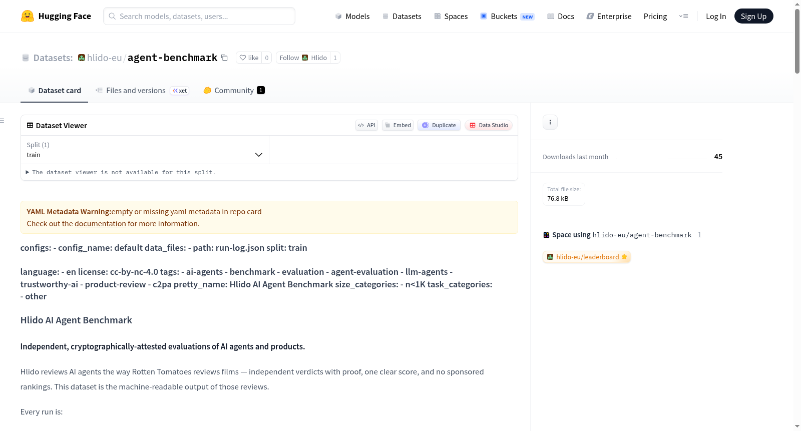This screenshot has height=431, width=801.
Task: Copy dataset name with the copy icon
Action: (224, 58)
